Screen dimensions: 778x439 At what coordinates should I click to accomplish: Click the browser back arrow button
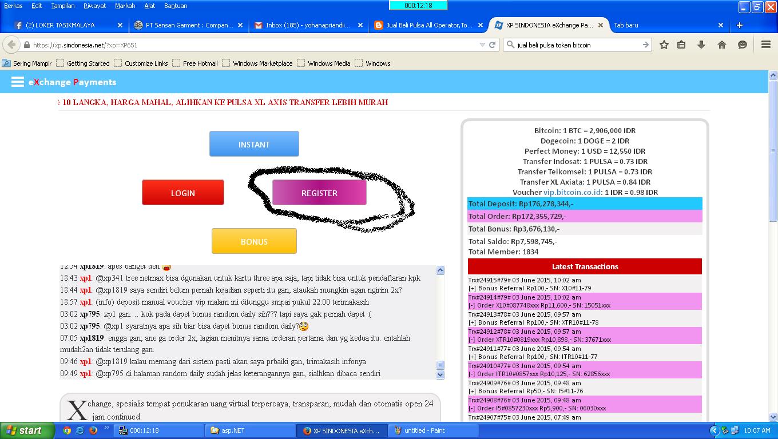pyautogui.click(x=11, y=45)
